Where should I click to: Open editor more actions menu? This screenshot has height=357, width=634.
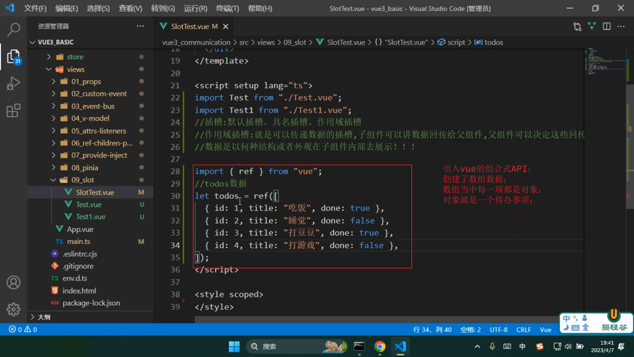(621, 26)
